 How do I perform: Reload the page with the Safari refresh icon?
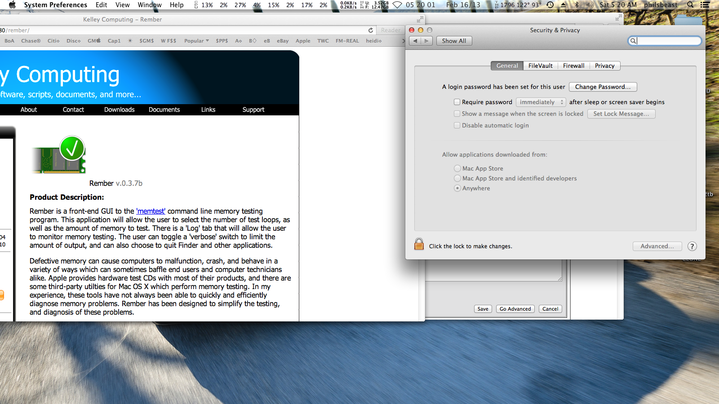371,30
